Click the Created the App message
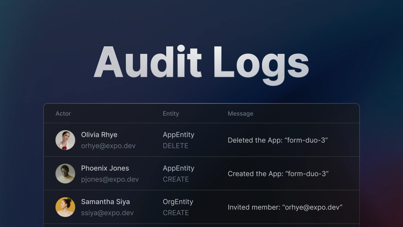 tap(278, 174)
